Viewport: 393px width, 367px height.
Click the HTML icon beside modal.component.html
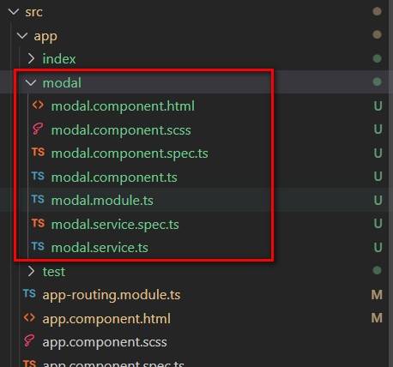pos(38,105)
